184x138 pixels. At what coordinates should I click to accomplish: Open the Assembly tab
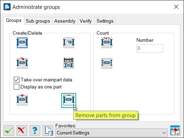coord(65,21)
